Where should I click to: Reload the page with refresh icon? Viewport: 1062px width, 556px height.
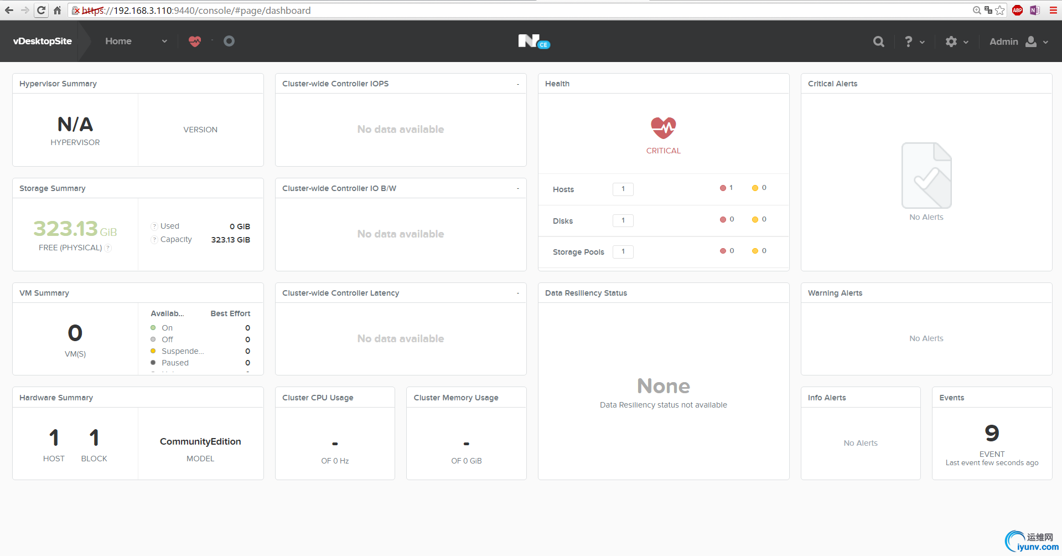(x=42, y=10)
